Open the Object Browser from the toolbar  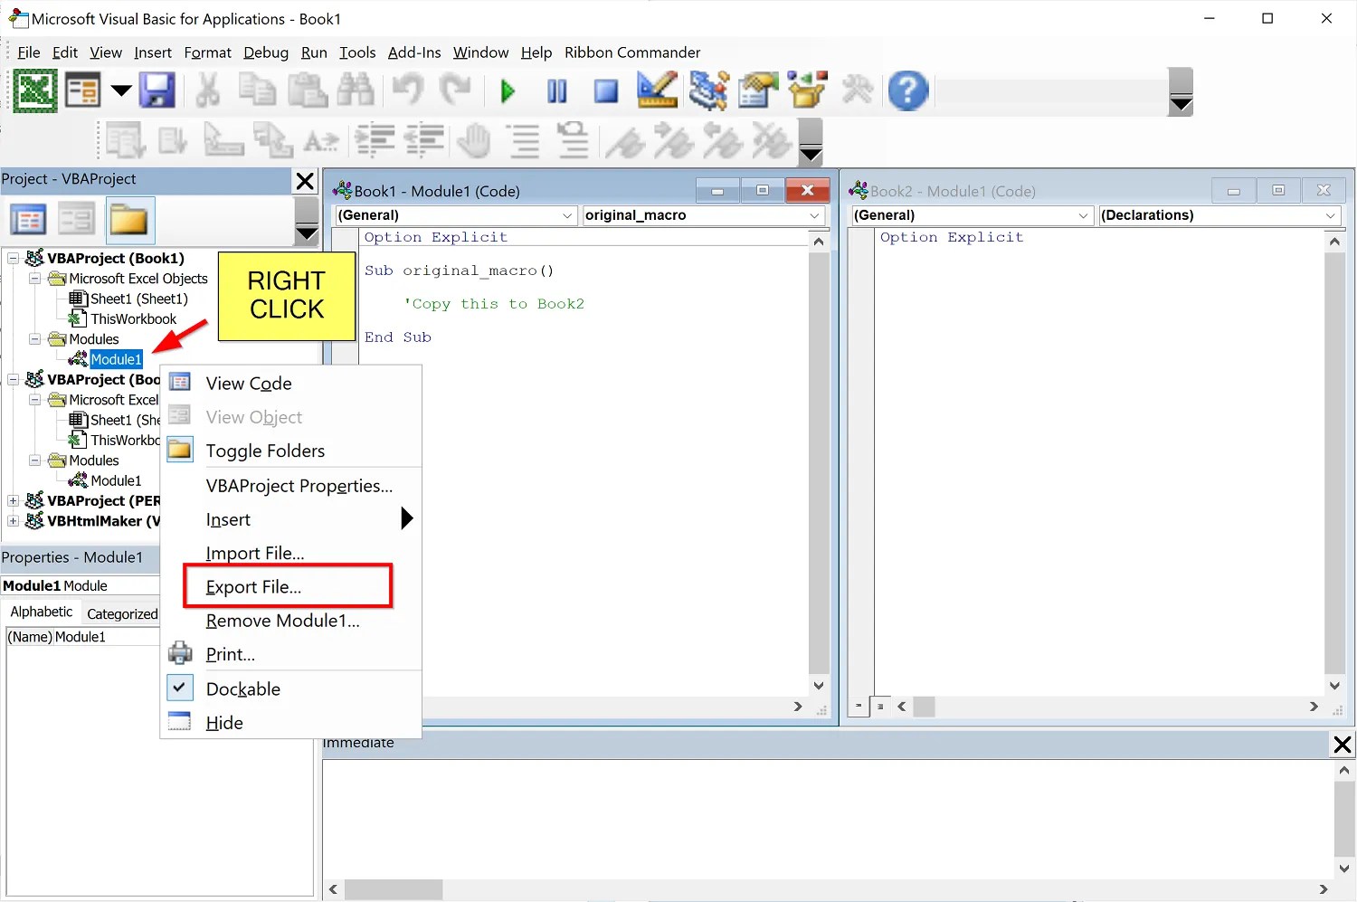[806, 90]
